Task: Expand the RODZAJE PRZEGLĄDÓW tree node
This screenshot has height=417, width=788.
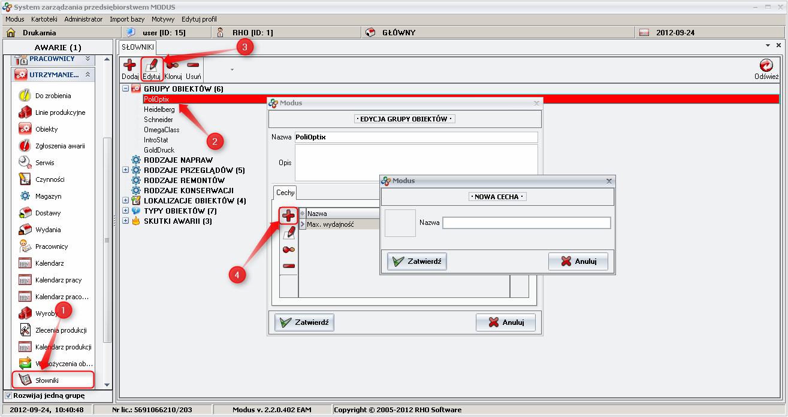Action: coord(125,171)
